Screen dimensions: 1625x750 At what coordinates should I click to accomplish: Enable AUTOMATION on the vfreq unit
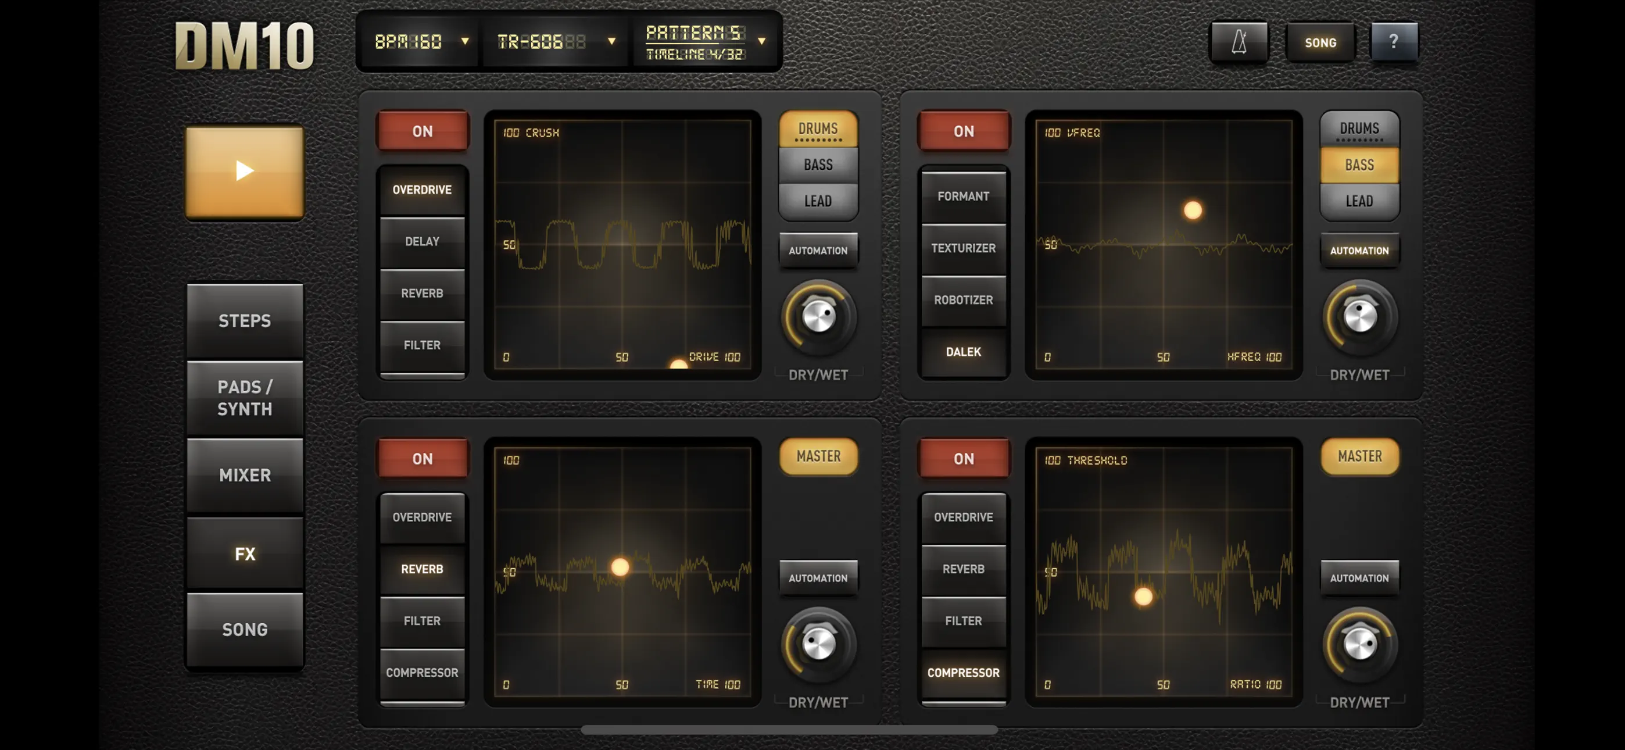pyautogui.click(x=1360, y=250)
